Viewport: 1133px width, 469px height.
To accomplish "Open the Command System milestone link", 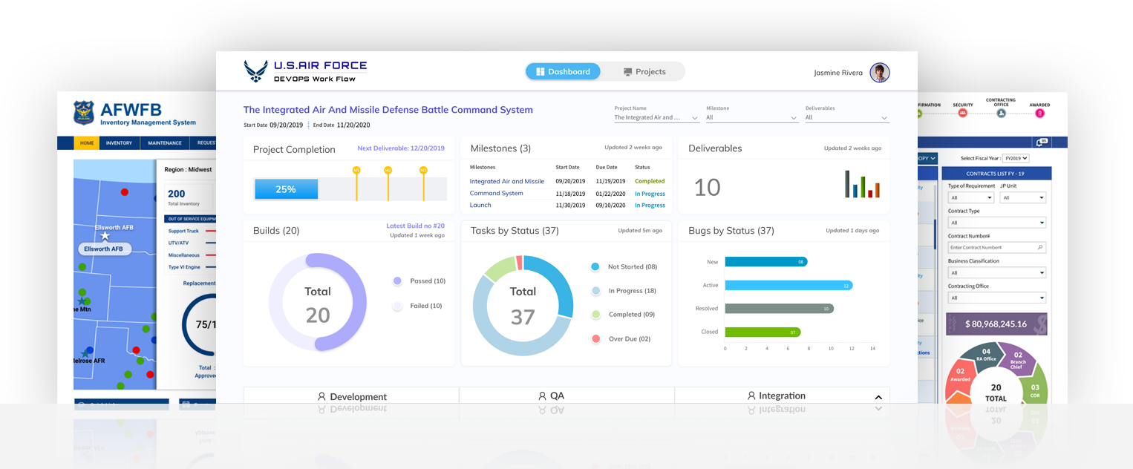I will tap(496, 194).
